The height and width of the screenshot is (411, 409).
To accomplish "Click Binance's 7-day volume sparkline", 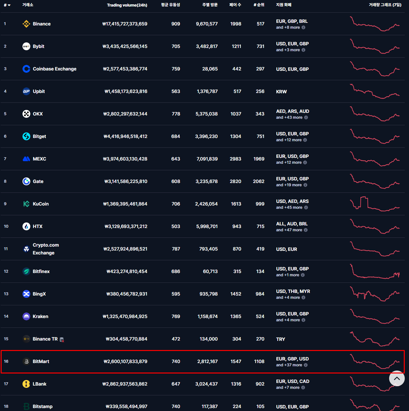I will pyautogui.click(x=375, y=24).
